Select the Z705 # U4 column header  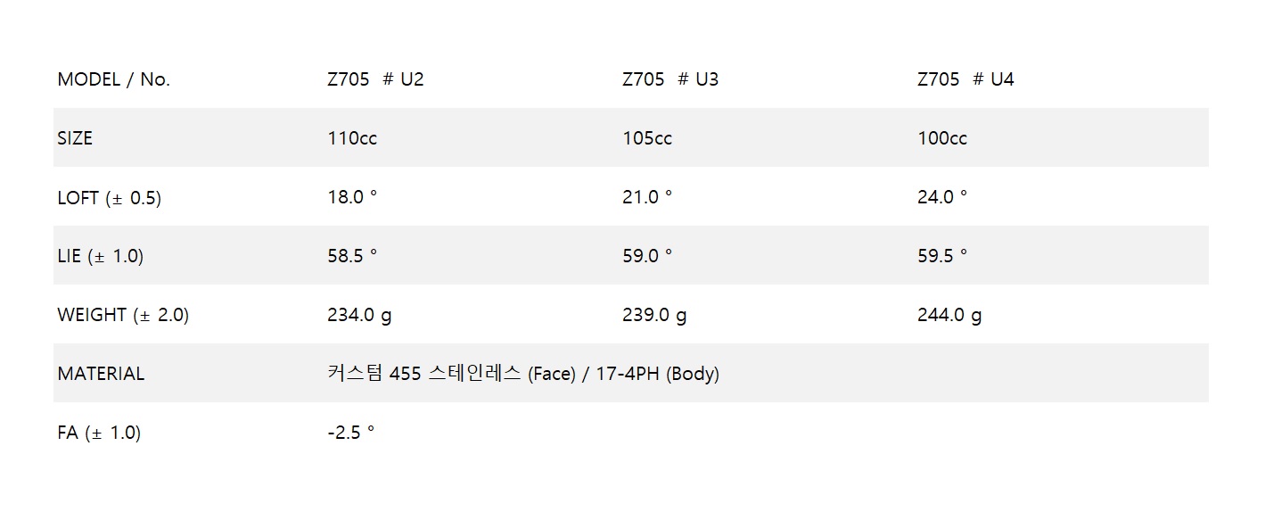965,79
